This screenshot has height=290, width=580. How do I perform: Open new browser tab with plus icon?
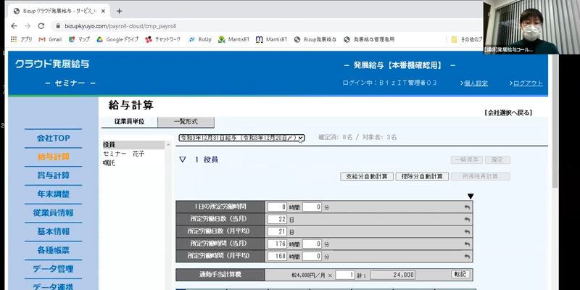119,11
